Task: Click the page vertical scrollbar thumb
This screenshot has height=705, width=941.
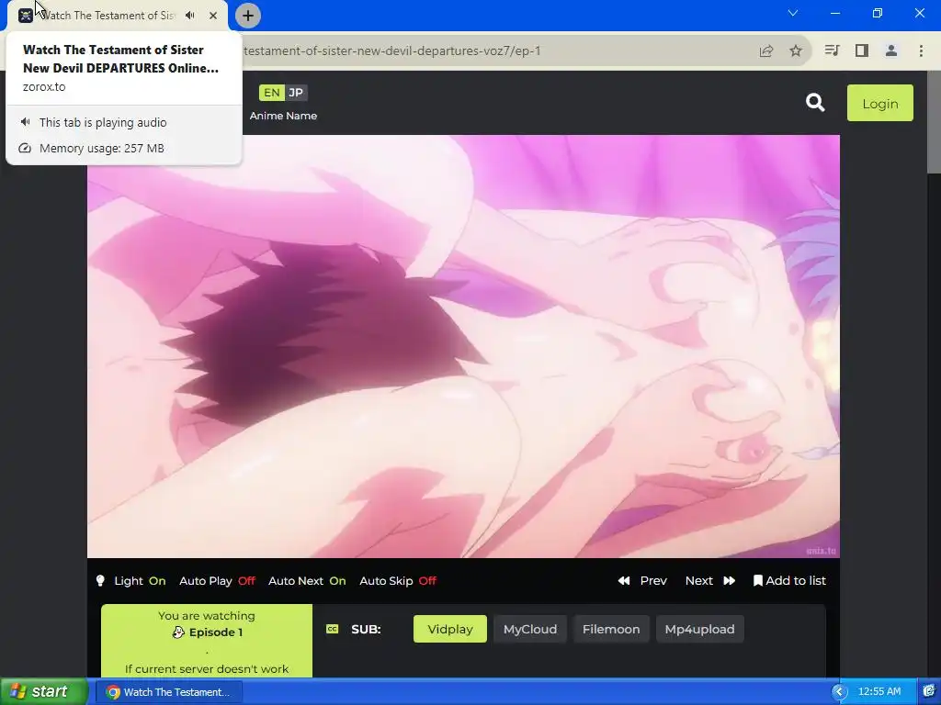Action: tap(934, 122)
